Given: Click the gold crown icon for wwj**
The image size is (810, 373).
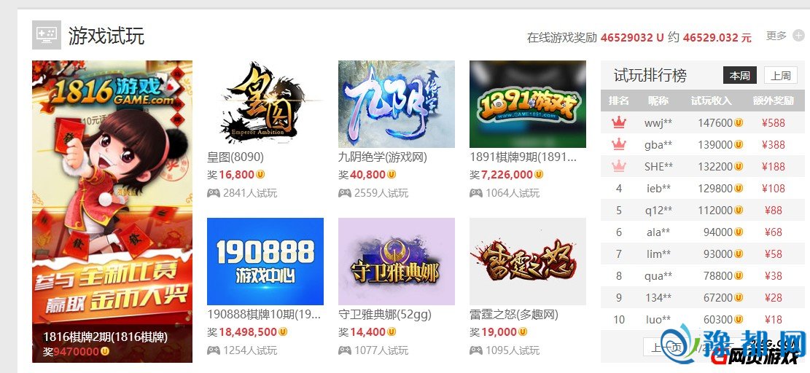Looking at the screenshot, I should [x=618, y=123].
